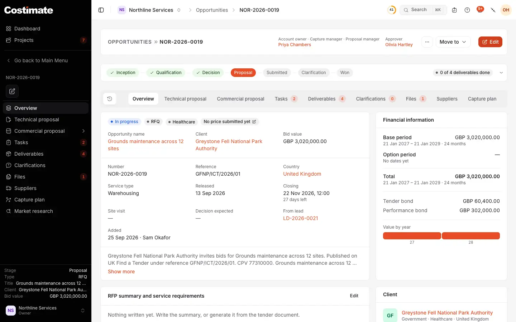
Task: Open notifications with the 9+ badge
Action: 480,10
